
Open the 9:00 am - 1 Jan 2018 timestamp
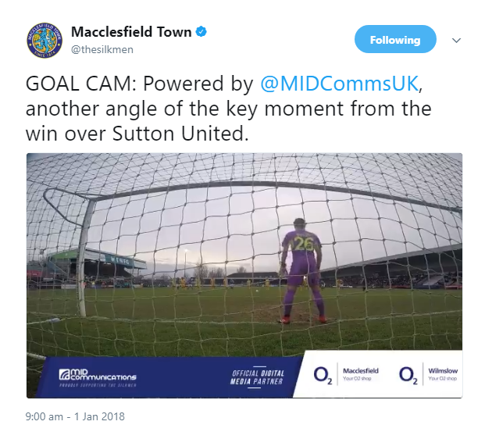point(76,416)
